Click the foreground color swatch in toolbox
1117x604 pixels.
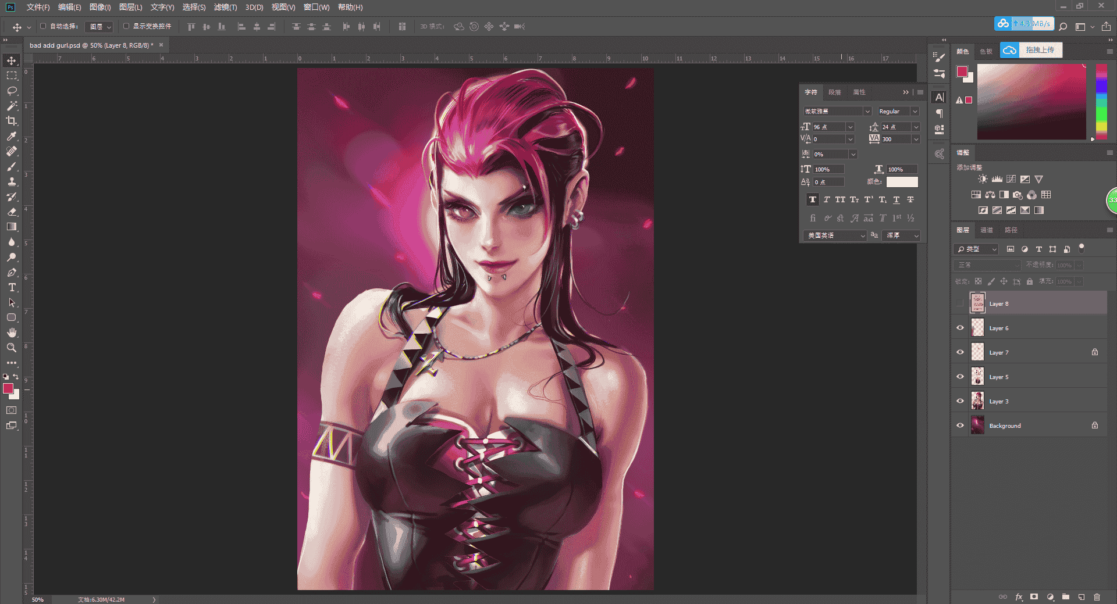pyautogui.click(x=8, y=388)
